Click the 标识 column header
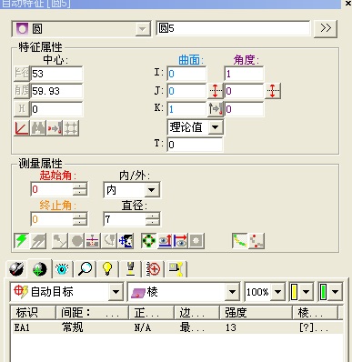 click(x=33, y=312)
